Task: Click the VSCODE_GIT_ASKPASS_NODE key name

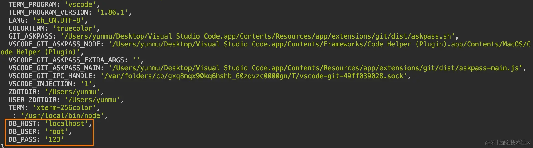Action: click(x=54, y=44)
